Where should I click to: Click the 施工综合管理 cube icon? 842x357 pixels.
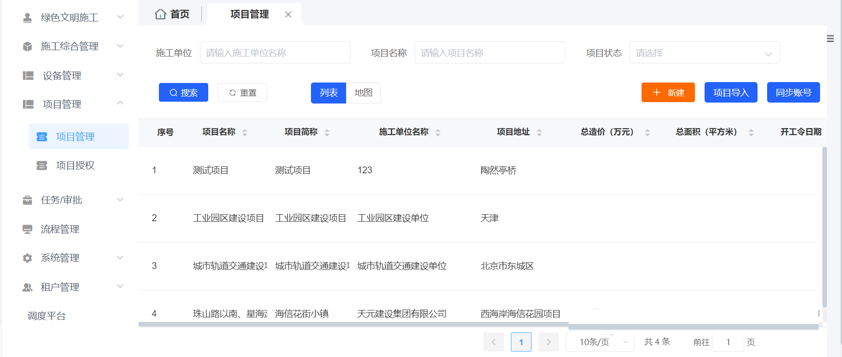click(x=27, y=47)
